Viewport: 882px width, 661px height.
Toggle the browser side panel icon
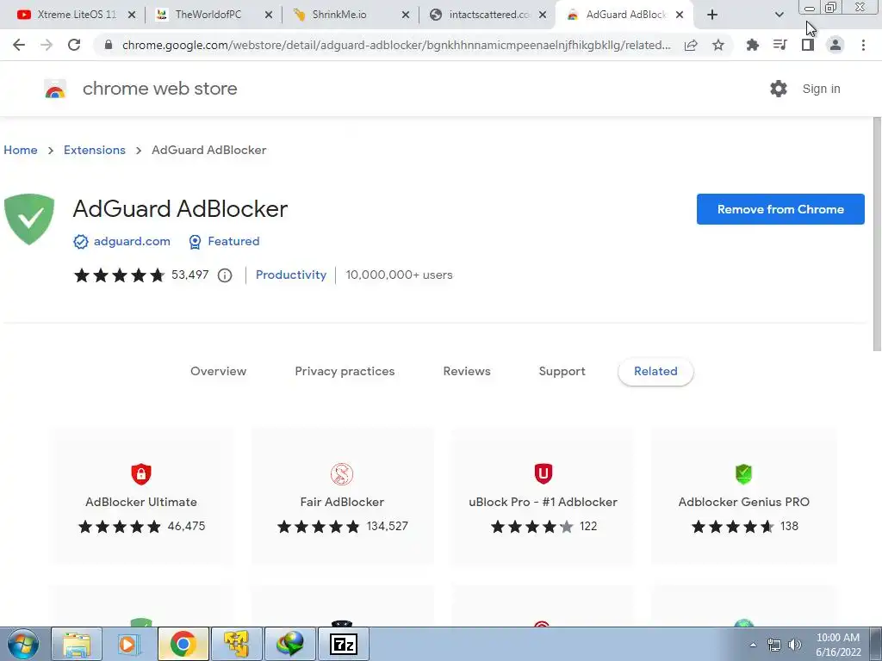(808, 45)
